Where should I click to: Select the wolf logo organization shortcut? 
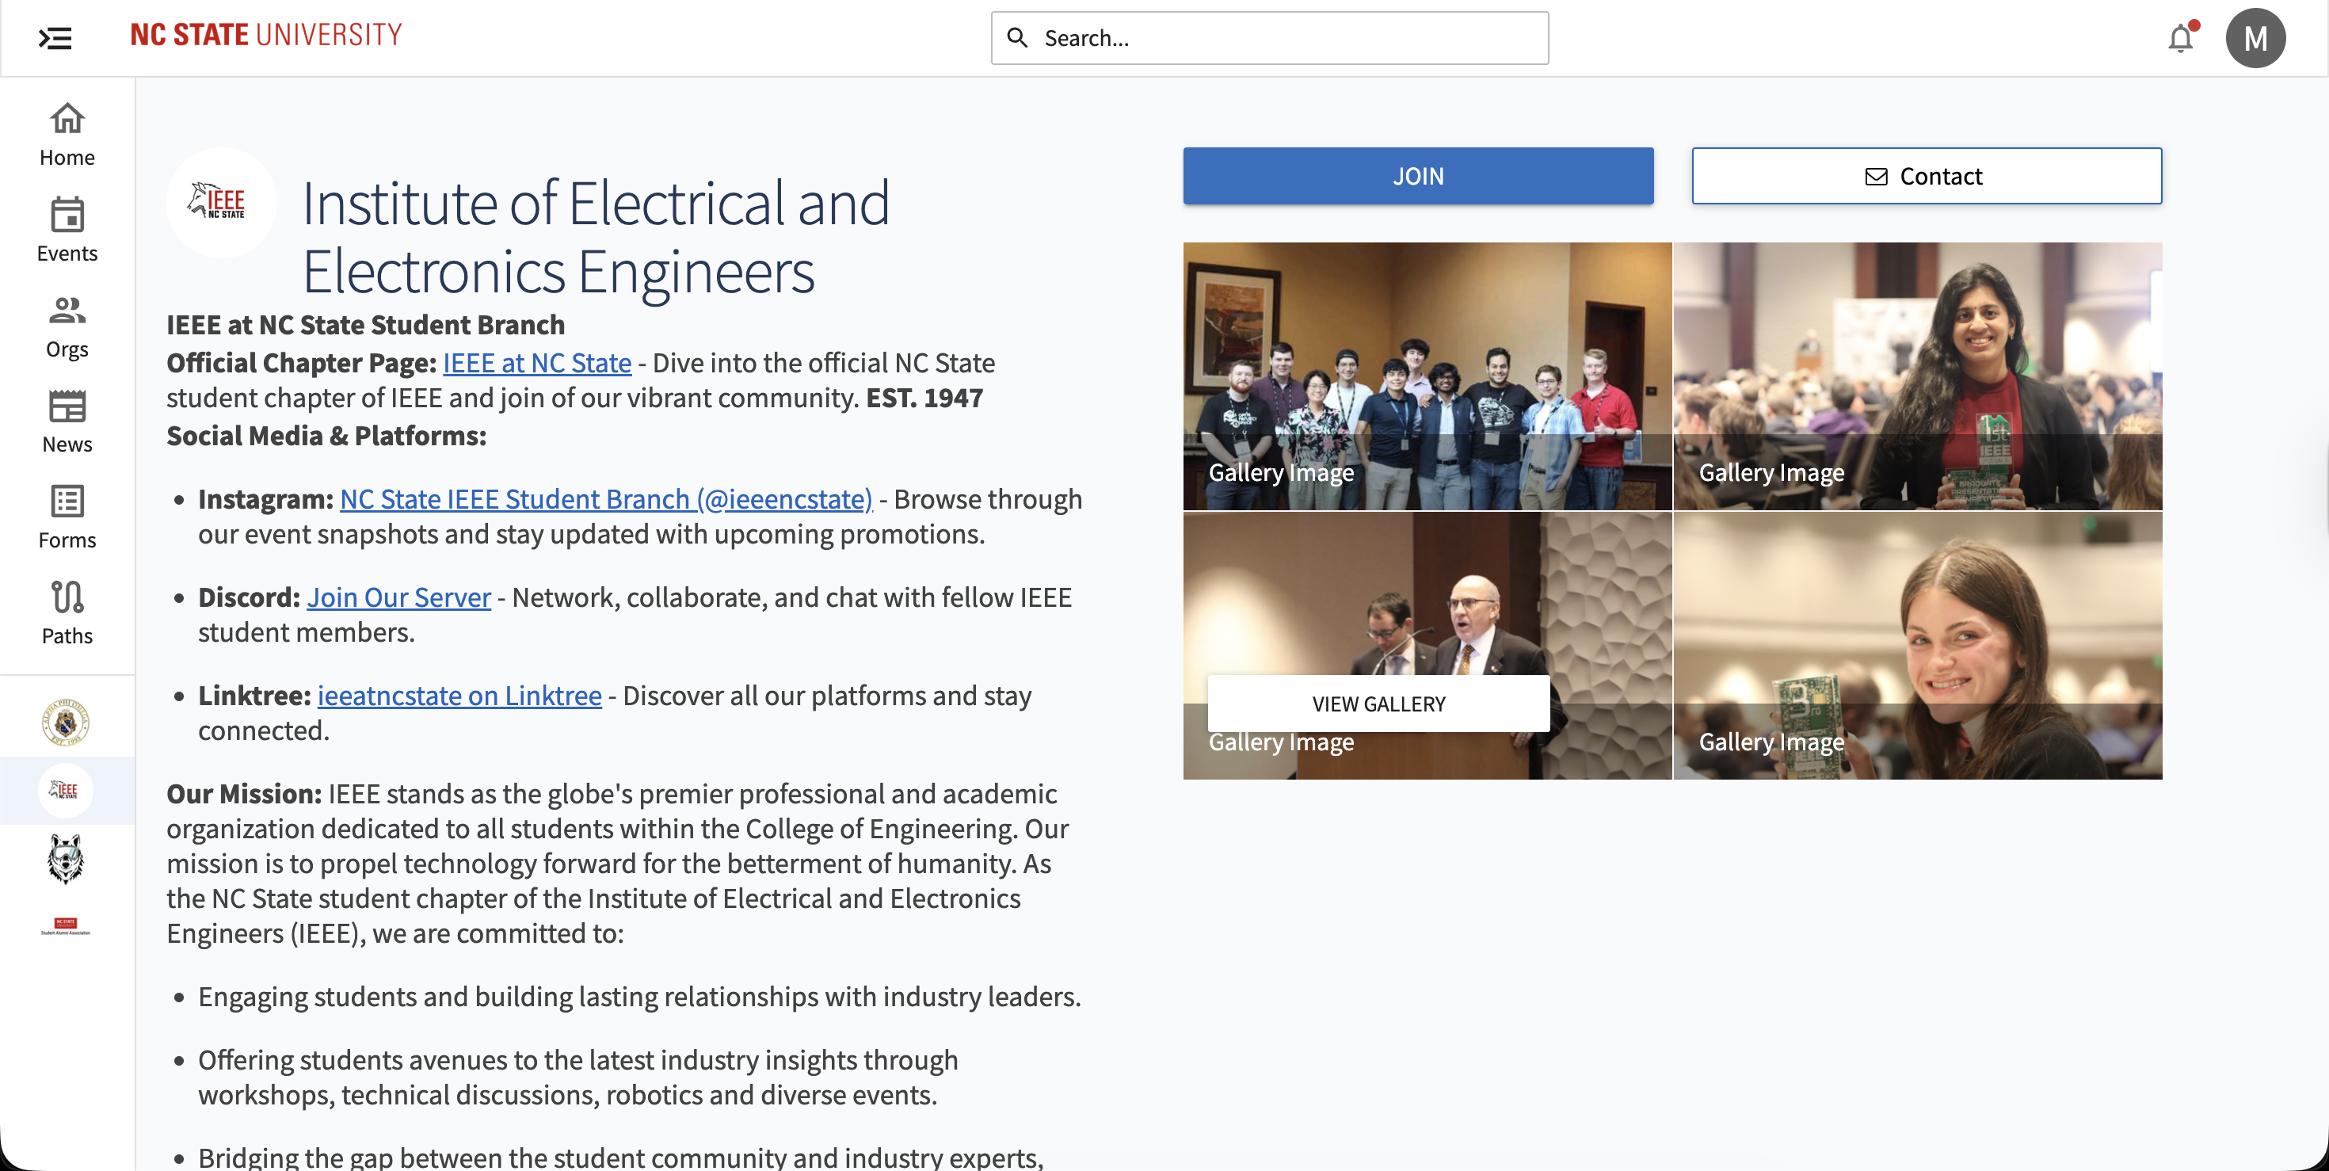pyautogui.click(x=66, y=858)
